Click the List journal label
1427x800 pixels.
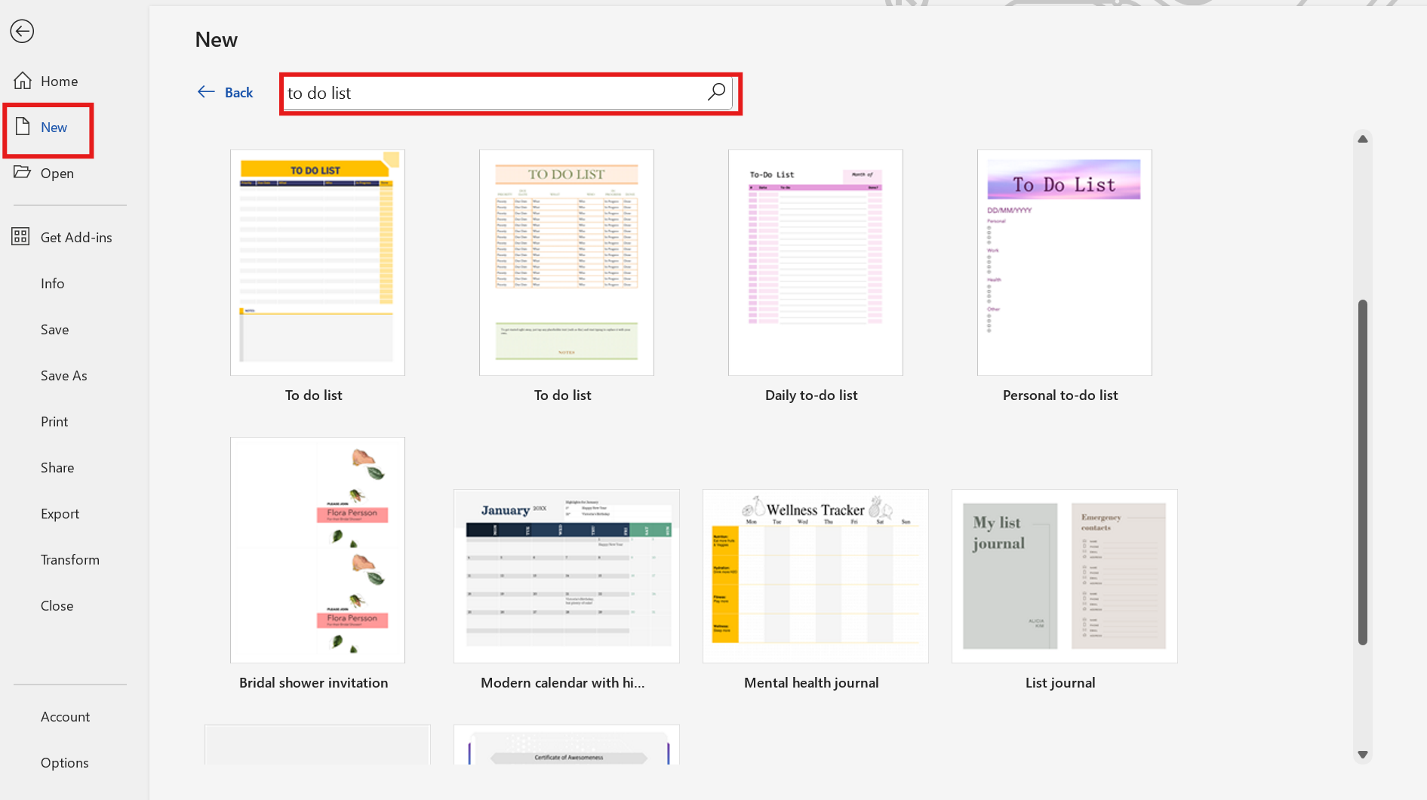click(1060, 682)
